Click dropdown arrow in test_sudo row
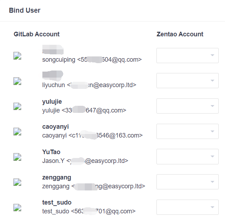This screenshot has height=219, width=225. pos(212,207)
